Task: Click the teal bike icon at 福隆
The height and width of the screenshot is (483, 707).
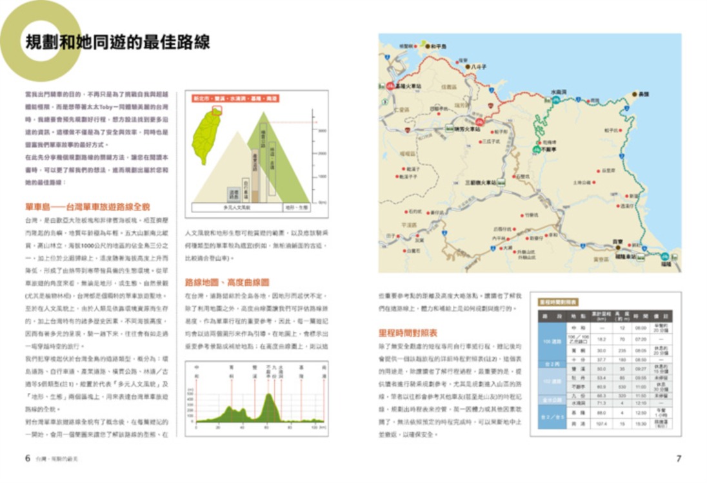Action: tap(664, 256)
